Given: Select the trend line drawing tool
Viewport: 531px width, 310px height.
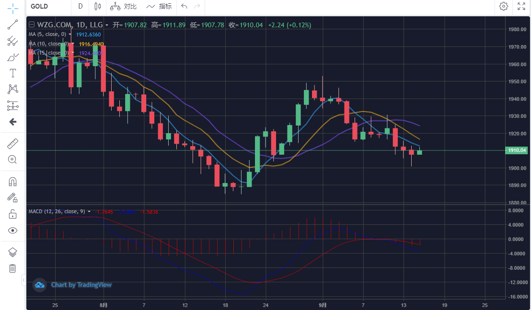Looking at the screenshot, I should pos(13,25).
